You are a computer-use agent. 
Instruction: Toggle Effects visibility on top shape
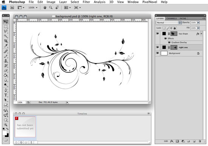point(165,38)
